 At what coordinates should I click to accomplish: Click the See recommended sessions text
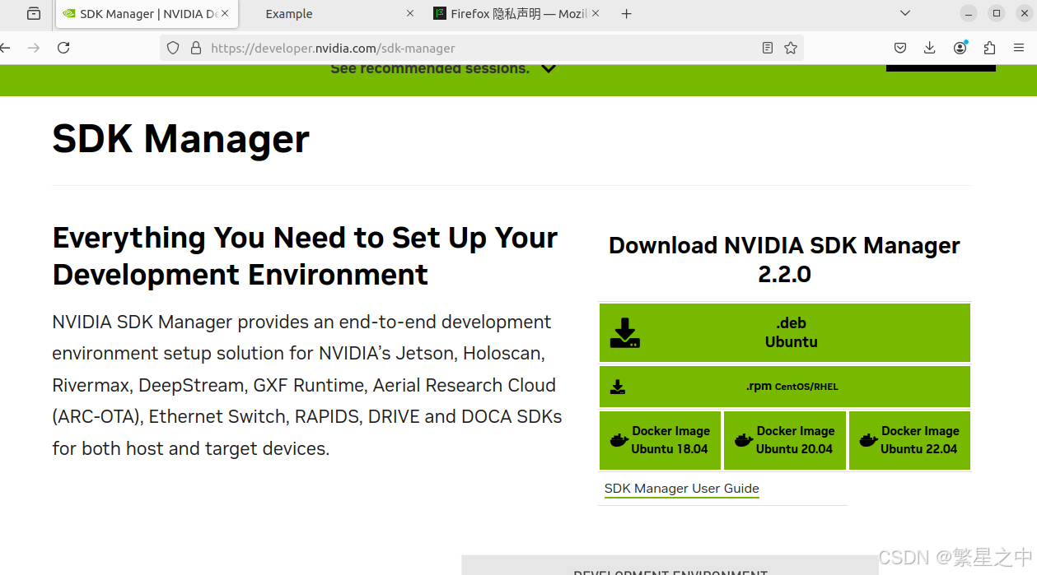pyautogui.click(x=430, y=68)
